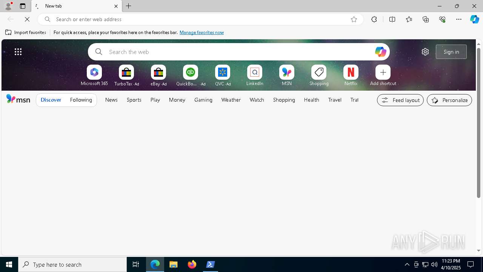Click the page vertical scrollbar thumb
The width and height of the screenshot is (483, 272).
(478, 123)
